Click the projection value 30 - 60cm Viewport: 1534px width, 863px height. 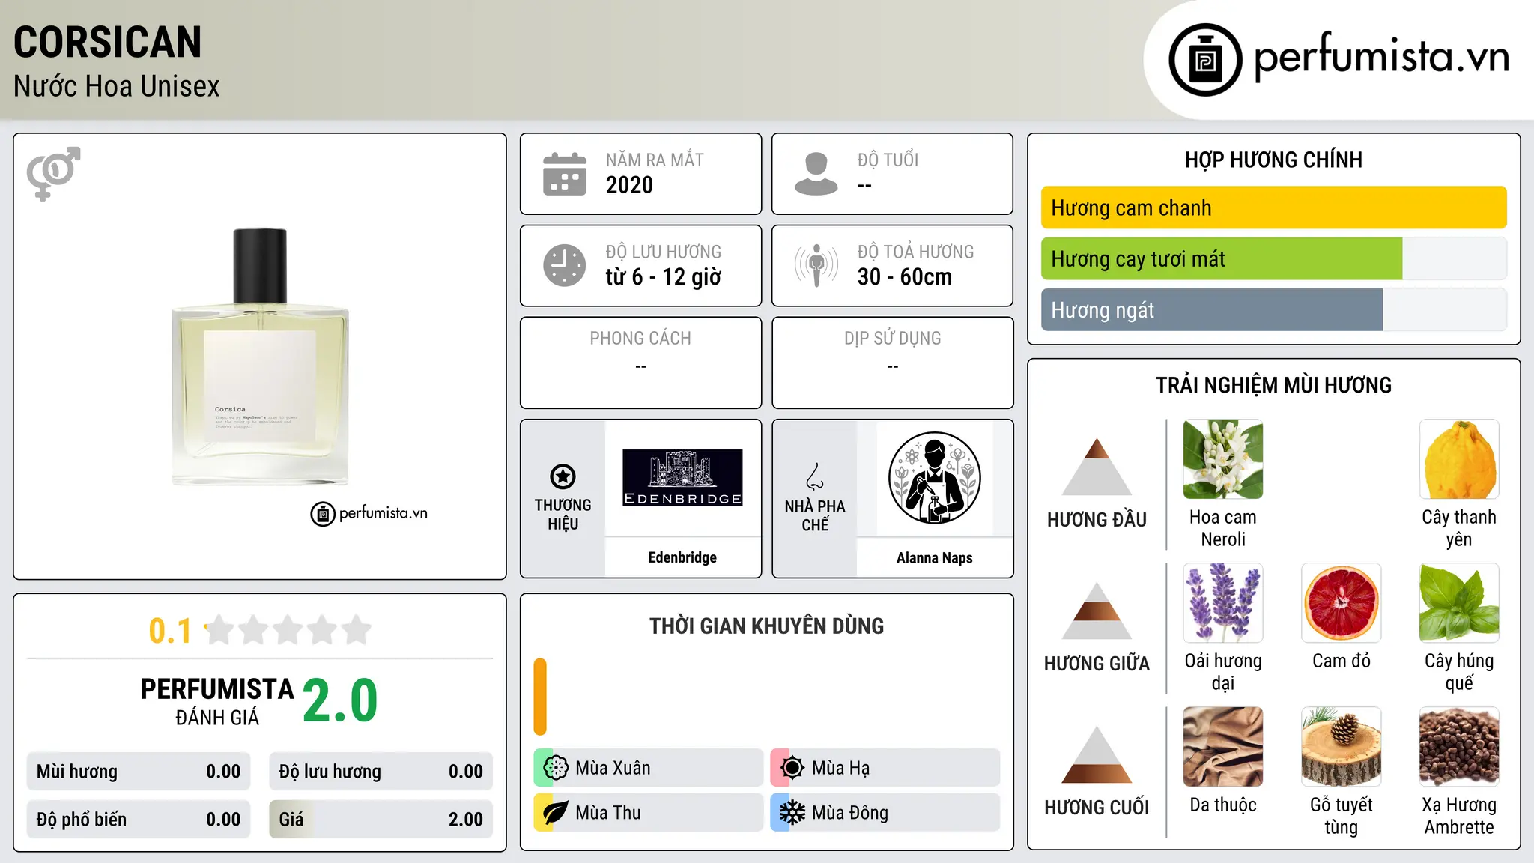pos(905,277)
